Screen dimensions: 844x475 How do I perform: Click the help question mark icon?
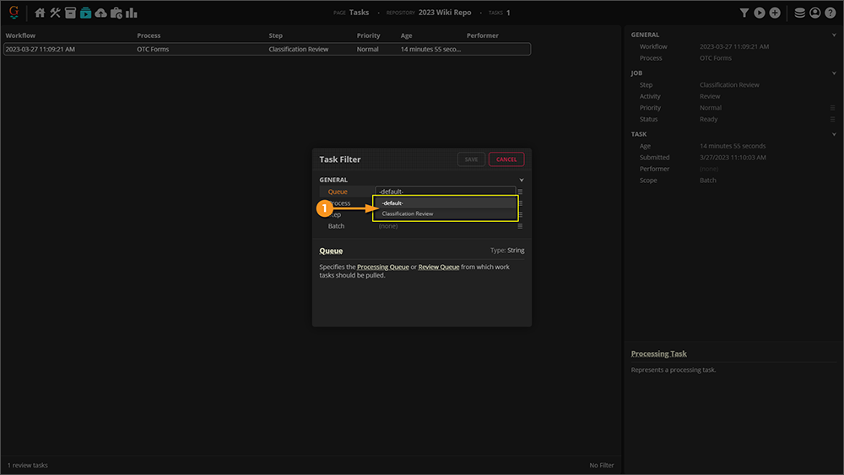(x=830, y=13)
